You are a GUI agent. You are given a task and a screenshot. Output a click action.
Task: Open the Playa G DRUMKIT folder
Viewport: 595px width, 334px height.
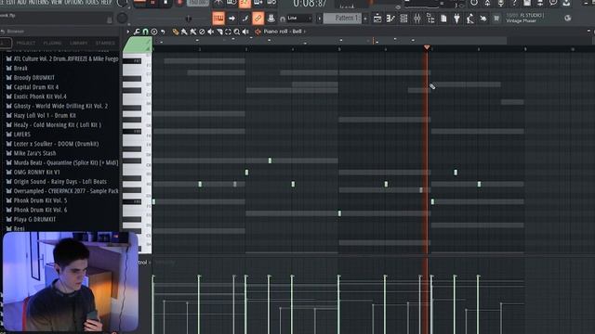[x=31, y=219]
